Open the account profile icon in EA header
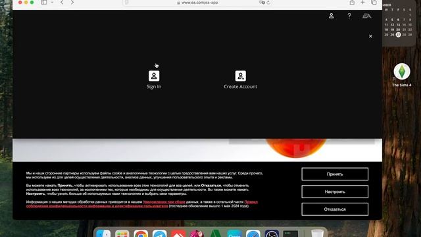Viewport: 421px width, 237px height. tap(332, 16)
